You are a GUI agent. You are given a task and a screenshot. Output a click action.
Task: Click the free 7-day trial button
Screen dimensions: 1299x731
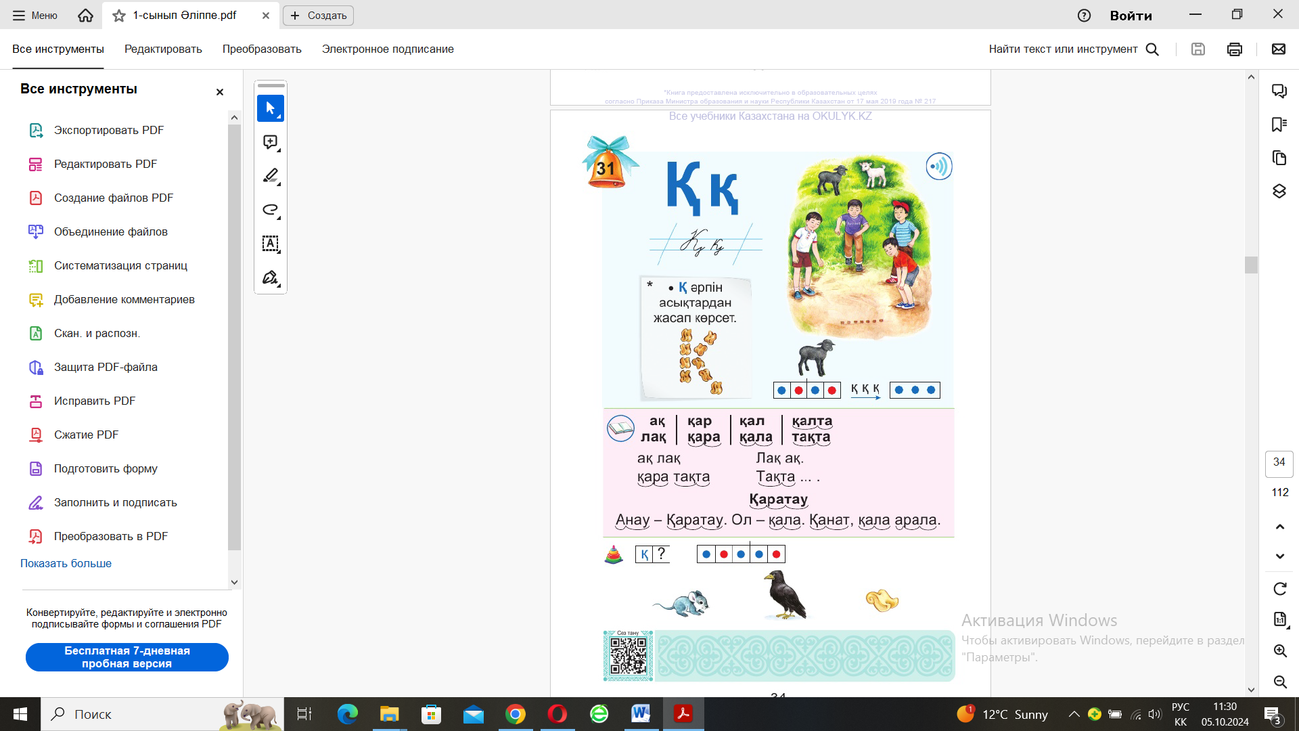[x=127, y=657]
